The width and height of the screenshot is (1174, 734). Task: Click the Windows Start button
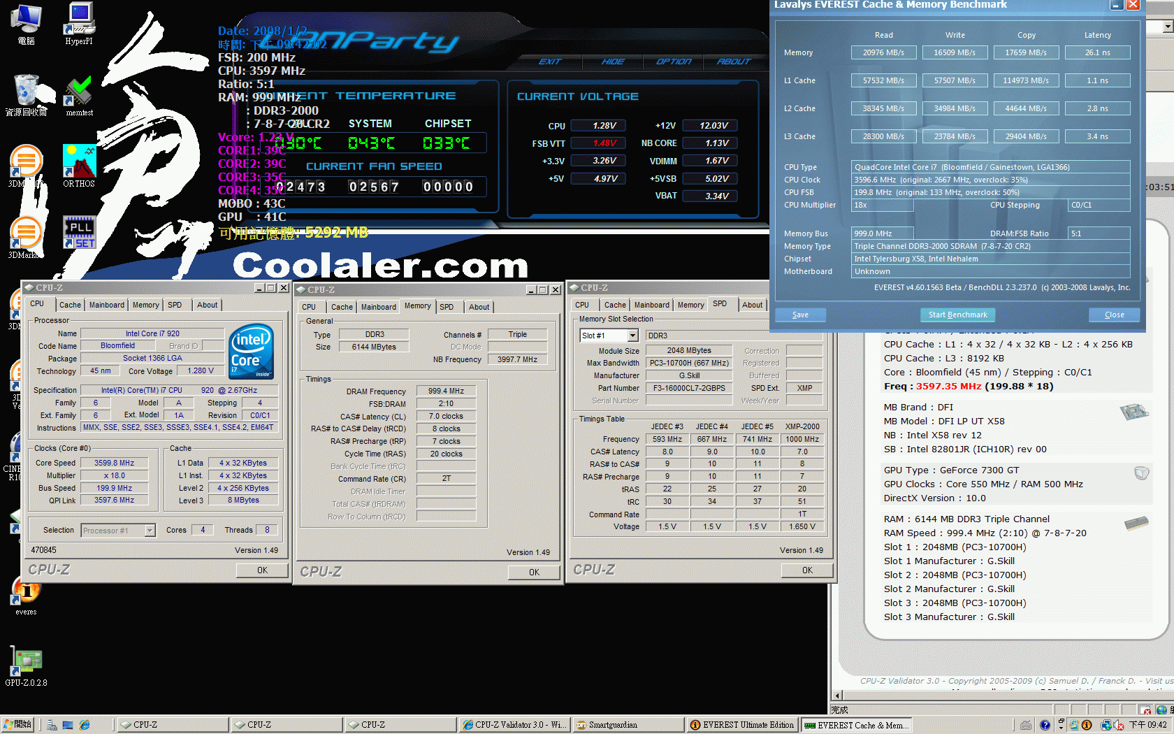pyautogui.click(x=19, y=725)
